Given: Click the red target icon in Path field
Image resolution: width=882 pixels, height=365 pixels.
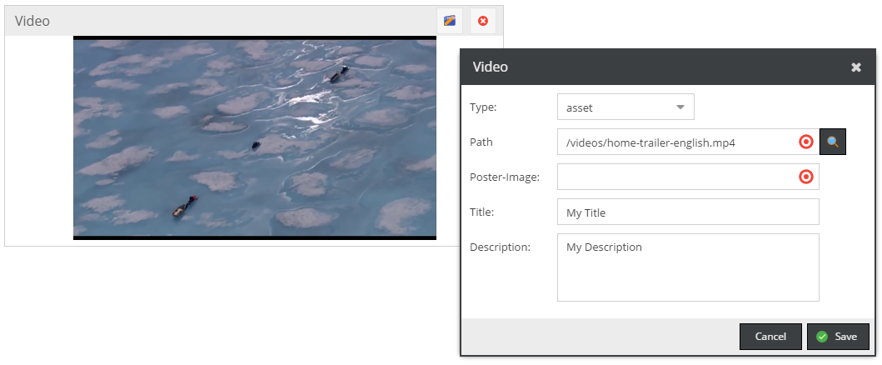Looking at the screenshot, I should click(805, 142).
